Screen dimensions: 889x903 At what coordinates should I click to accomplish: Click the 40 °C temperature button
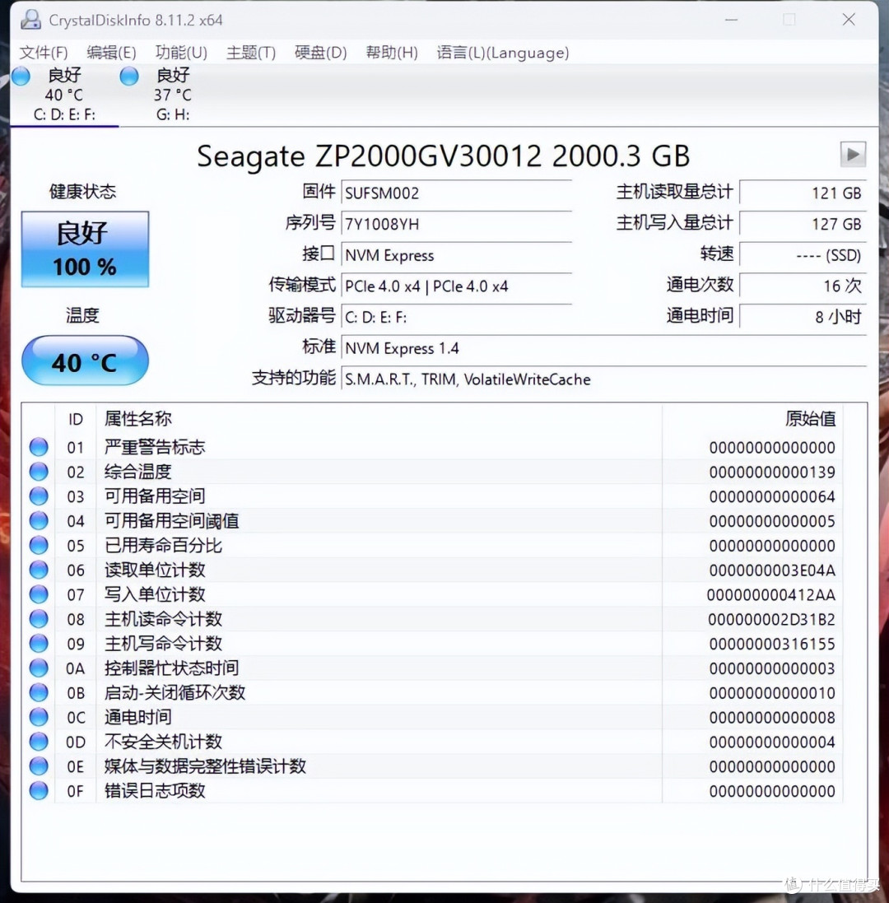[x=86, y=361]
